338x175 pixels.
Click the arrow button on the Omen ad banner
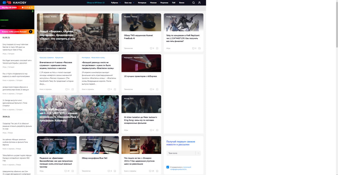[31, 32]
